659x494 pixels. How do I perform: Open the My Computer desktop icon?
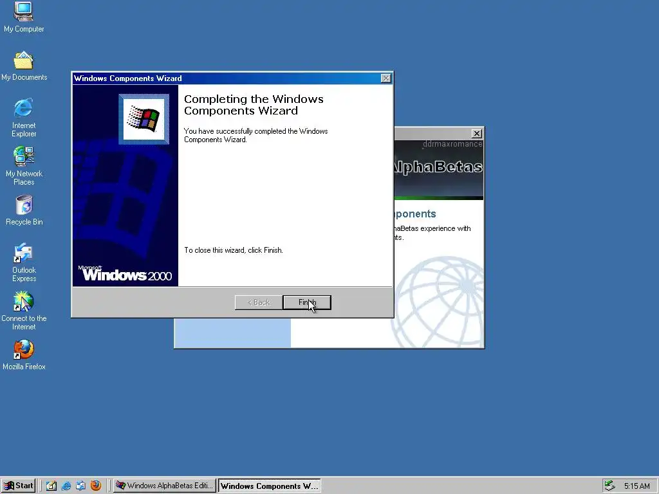(x=24, y=17)
